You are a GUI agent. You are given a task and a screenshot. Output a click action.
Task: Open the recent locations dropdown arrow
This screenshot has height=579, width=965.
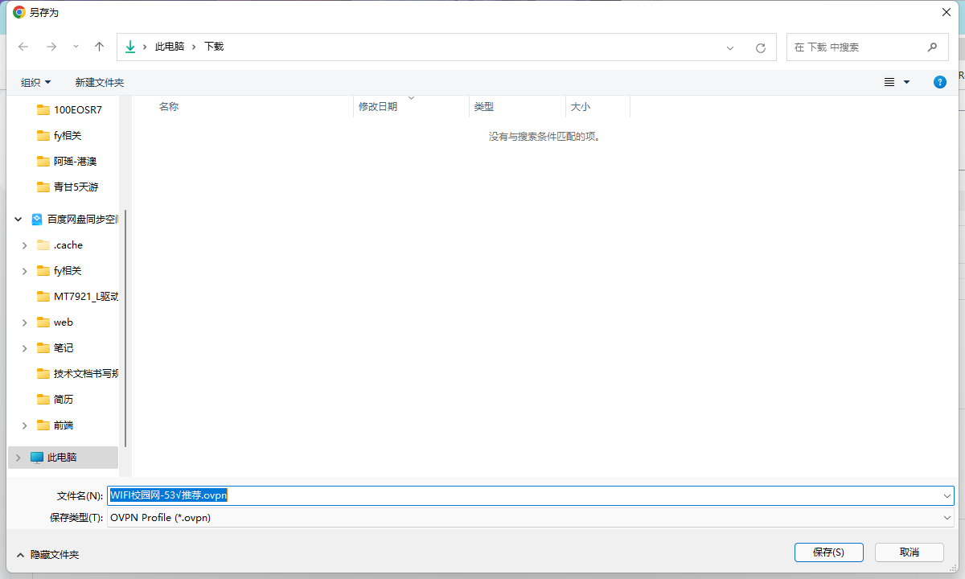pos(76,47)
